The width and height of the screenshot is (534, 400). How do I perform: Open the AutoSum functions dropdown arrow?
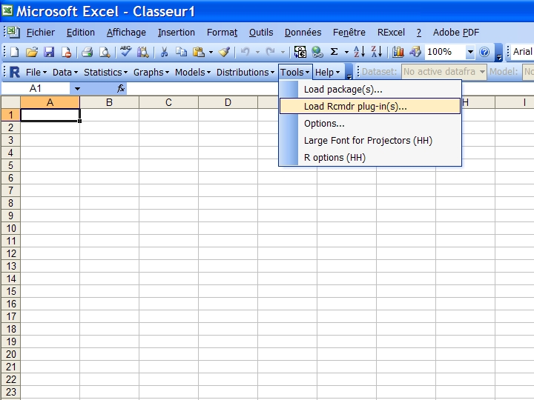(x=346, y=52)
